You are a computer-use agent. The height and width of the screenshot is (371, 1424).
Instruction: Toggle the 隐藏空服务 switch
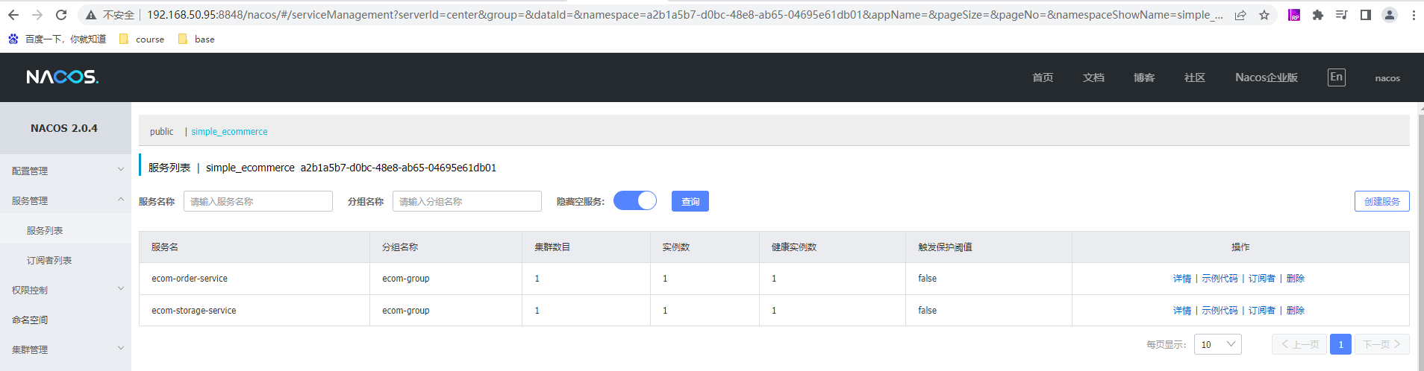(x=635, y=200)
